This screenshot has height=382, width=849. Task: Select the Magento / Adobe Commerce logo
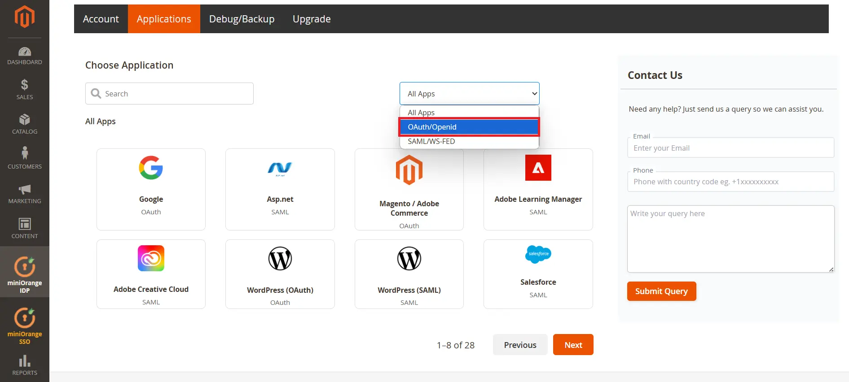tap(409, 170)
